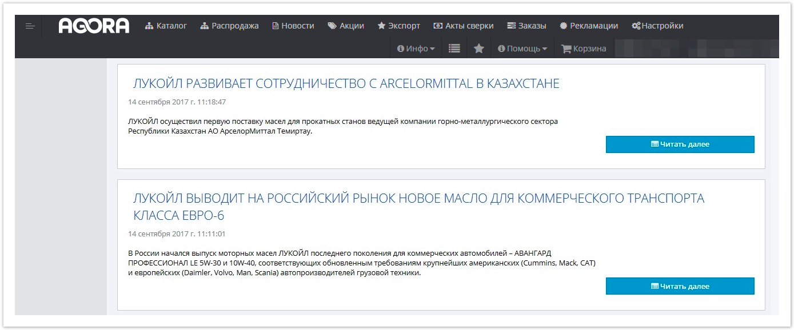Viewport: 794px width, 330px height.
Task: Click the Акции tag icon
Action: [332, 26]
